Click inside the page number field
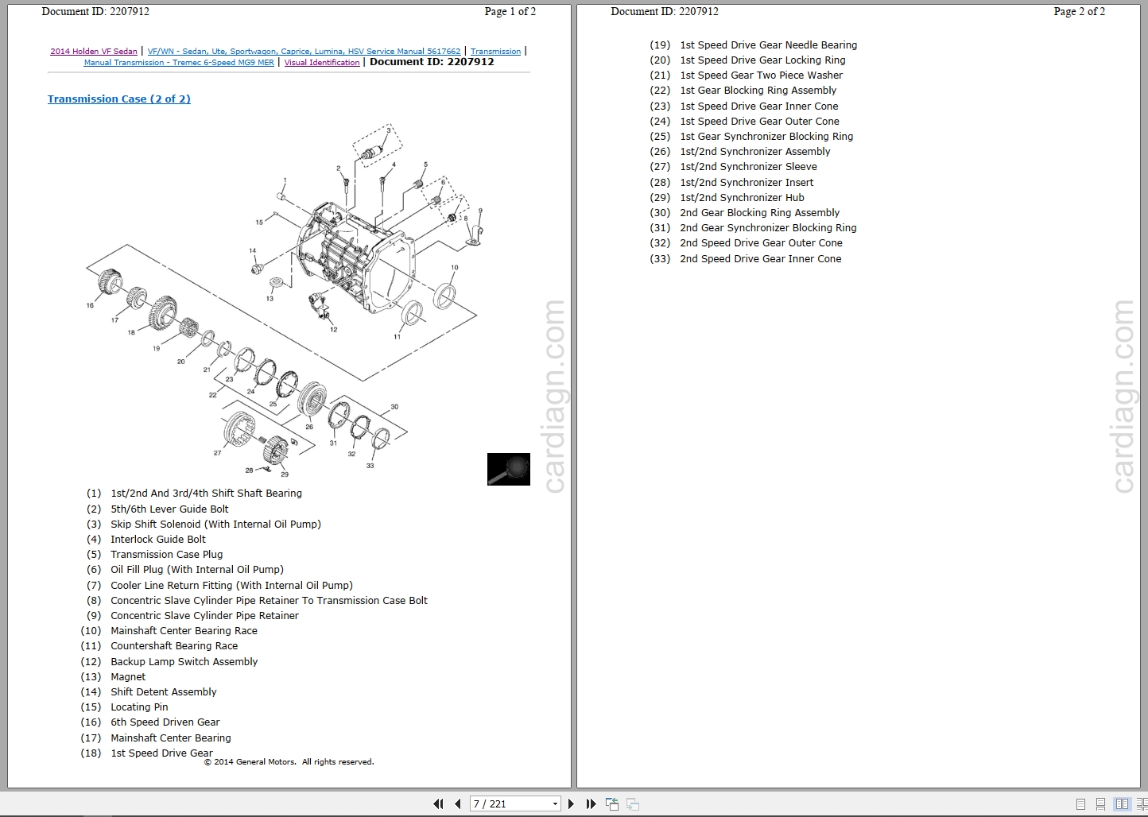This screenshot has width=1148, height=817. [501, 803]
